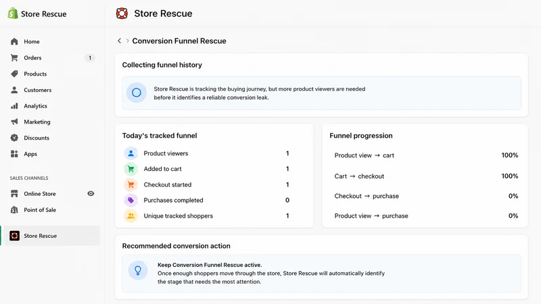
Task: Click the 'Recommended conversion action' heading
Action: (176, 246)
